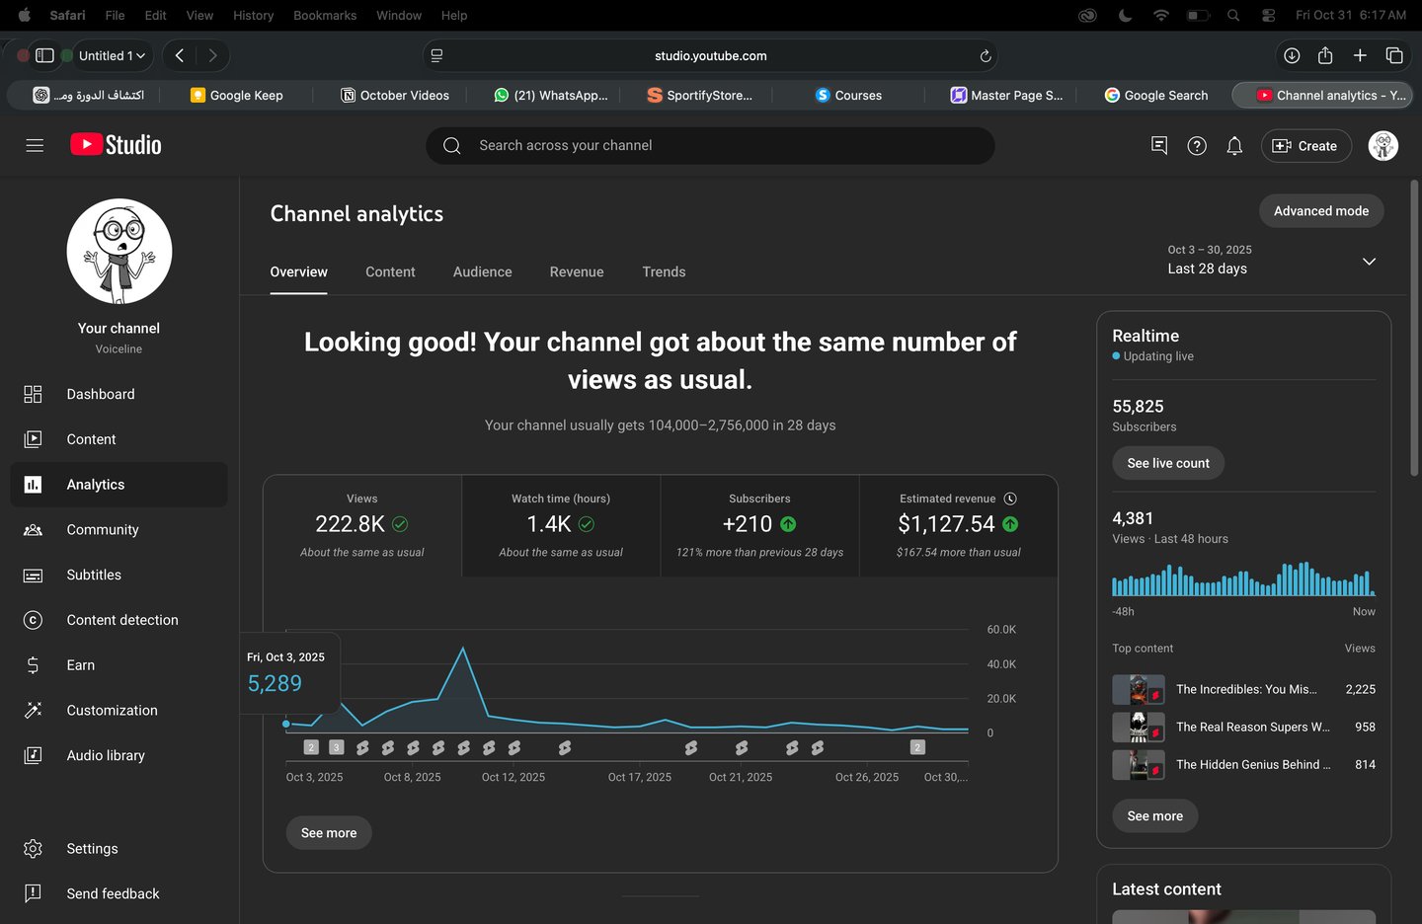Open the Help question mark icon
Viewport: 1422px width, 924px height.
click(1197, 146)
